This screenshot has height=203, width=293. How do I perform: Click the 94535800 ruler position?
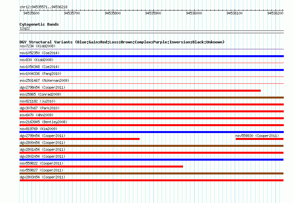click(113, 13)
